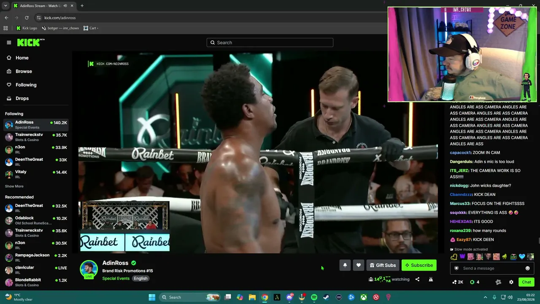Open AdinRoss channel avatar
540x304 pixels.
point(89,269)
